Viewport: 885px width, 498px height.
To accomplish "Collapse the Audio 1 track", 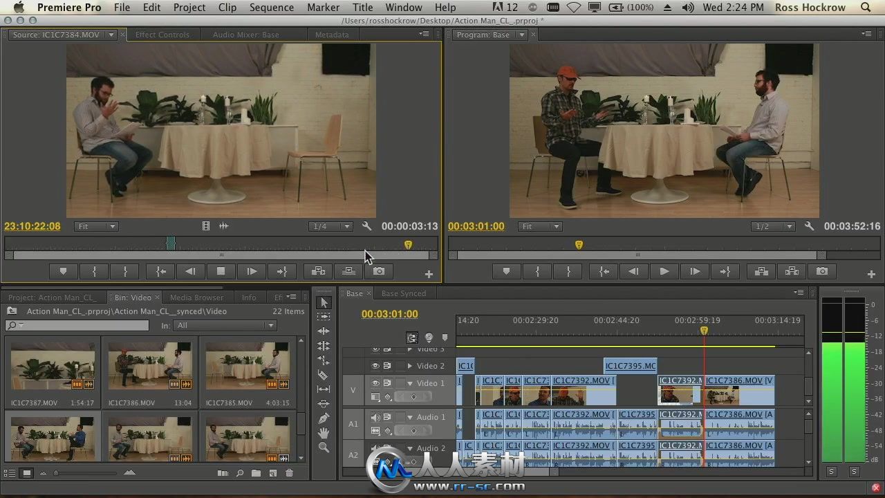I will click(x=409, y=417).
